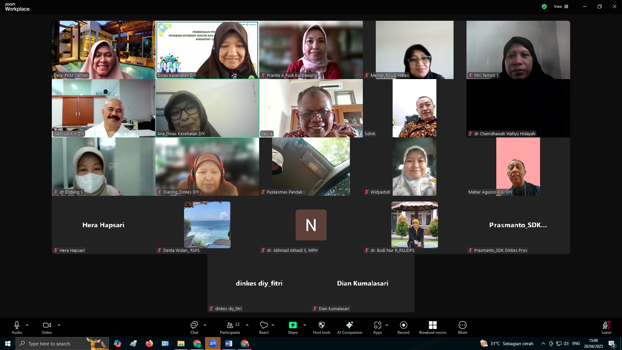Open the More options menu

coord(463,328)
